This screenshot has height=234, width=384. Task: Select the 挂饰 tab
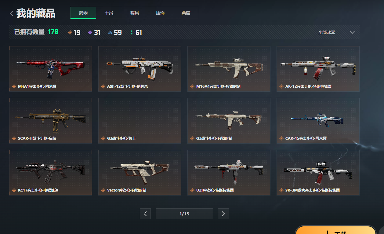coord(160,13)
